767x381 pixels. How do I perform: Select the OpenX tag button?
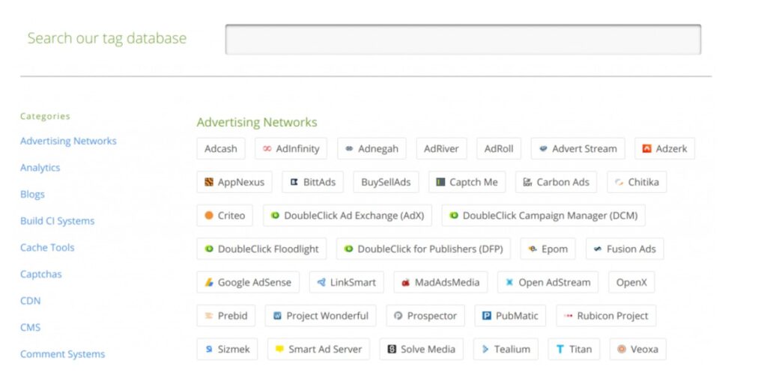click(x=631, y=283)
